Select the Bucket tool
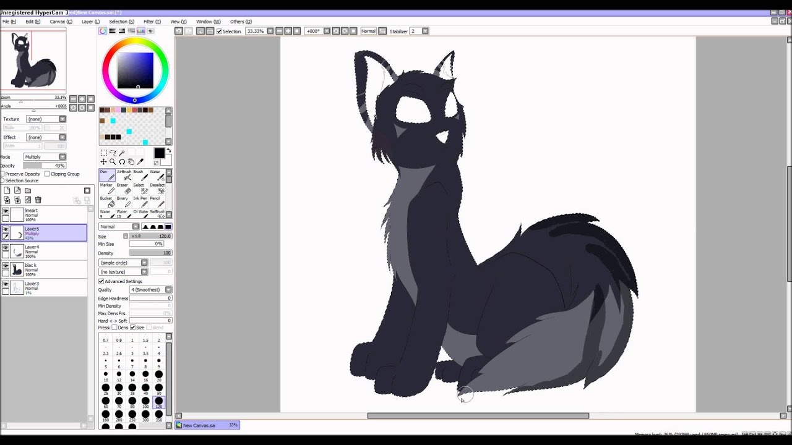Viewport: 792px width, 445px height. [x=106, y=202]
